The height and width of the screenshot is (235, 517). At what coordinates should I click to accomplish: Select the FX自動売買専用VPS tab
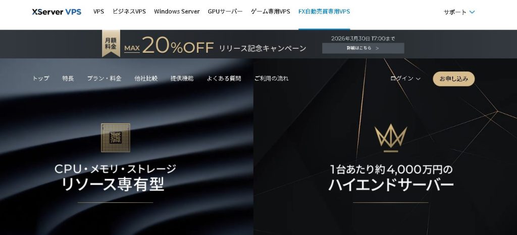point(324,12)
